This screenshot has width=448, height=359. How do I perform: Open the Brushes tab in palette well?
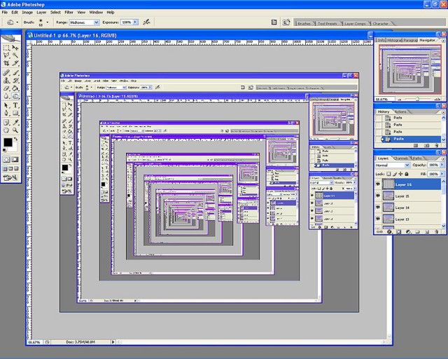[x=304, y=23]
